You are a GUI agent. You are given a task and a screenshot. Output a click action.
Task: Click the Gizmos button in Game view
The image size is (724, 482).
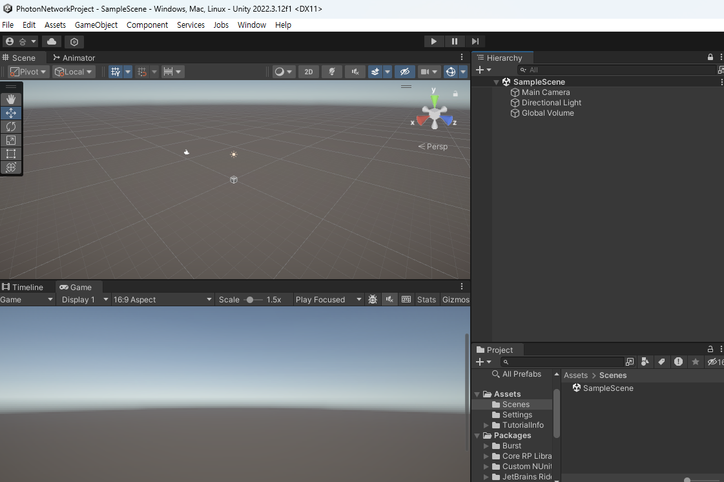click(456, 299)
